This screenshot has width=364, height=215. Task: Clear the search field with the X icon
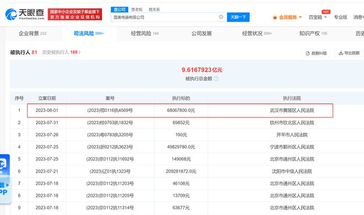point(221,17)
